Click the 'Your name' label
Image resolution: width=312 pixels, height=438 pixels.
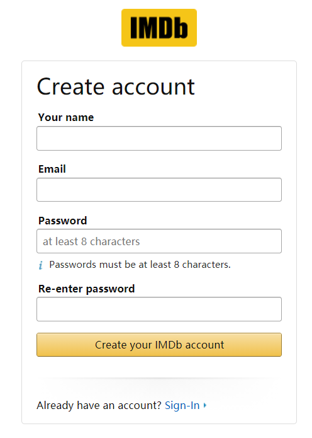66,117
